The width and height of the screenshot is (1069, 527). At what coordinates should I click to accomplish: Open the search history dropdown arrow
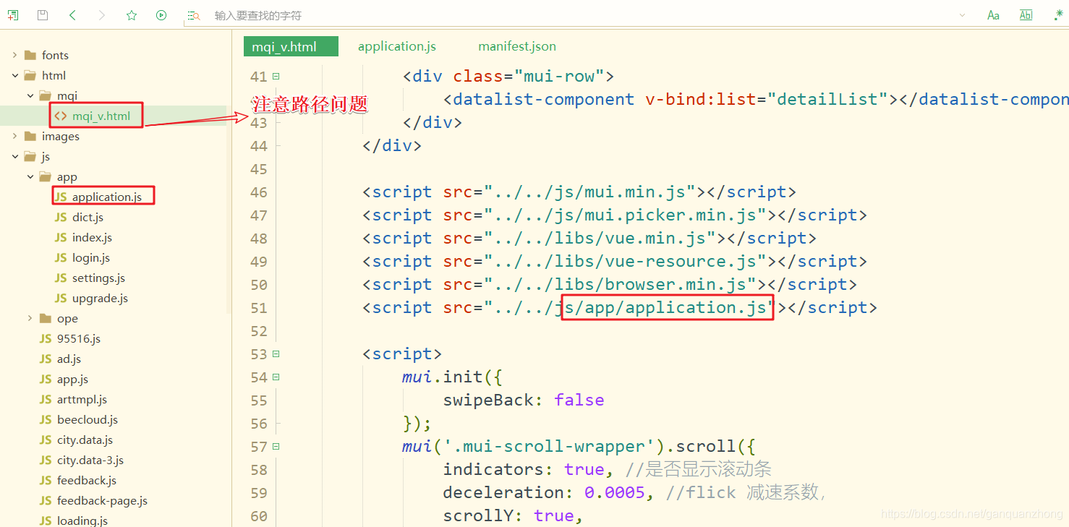click(x=962, y=15)
